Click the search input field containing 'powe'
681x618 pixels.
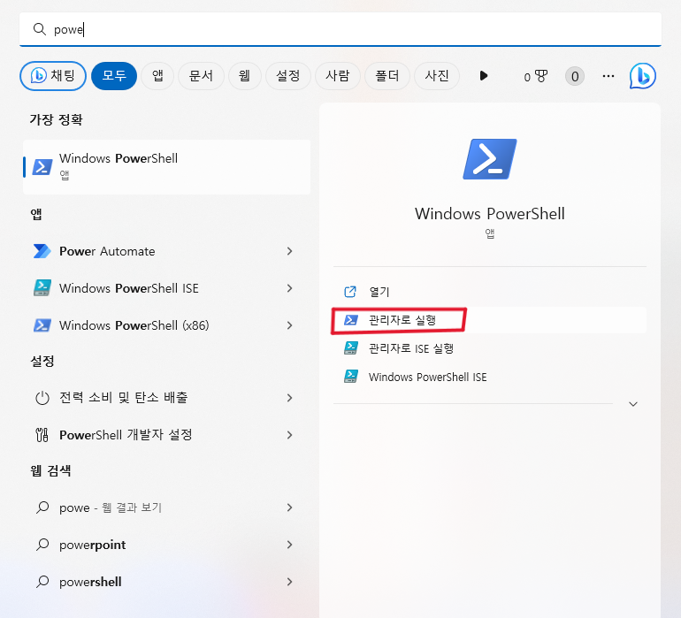click(340, 29)
